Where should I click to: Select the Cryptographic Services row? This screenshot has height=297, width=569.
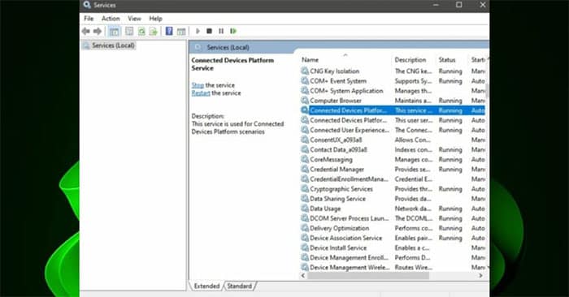click(393, 189)
